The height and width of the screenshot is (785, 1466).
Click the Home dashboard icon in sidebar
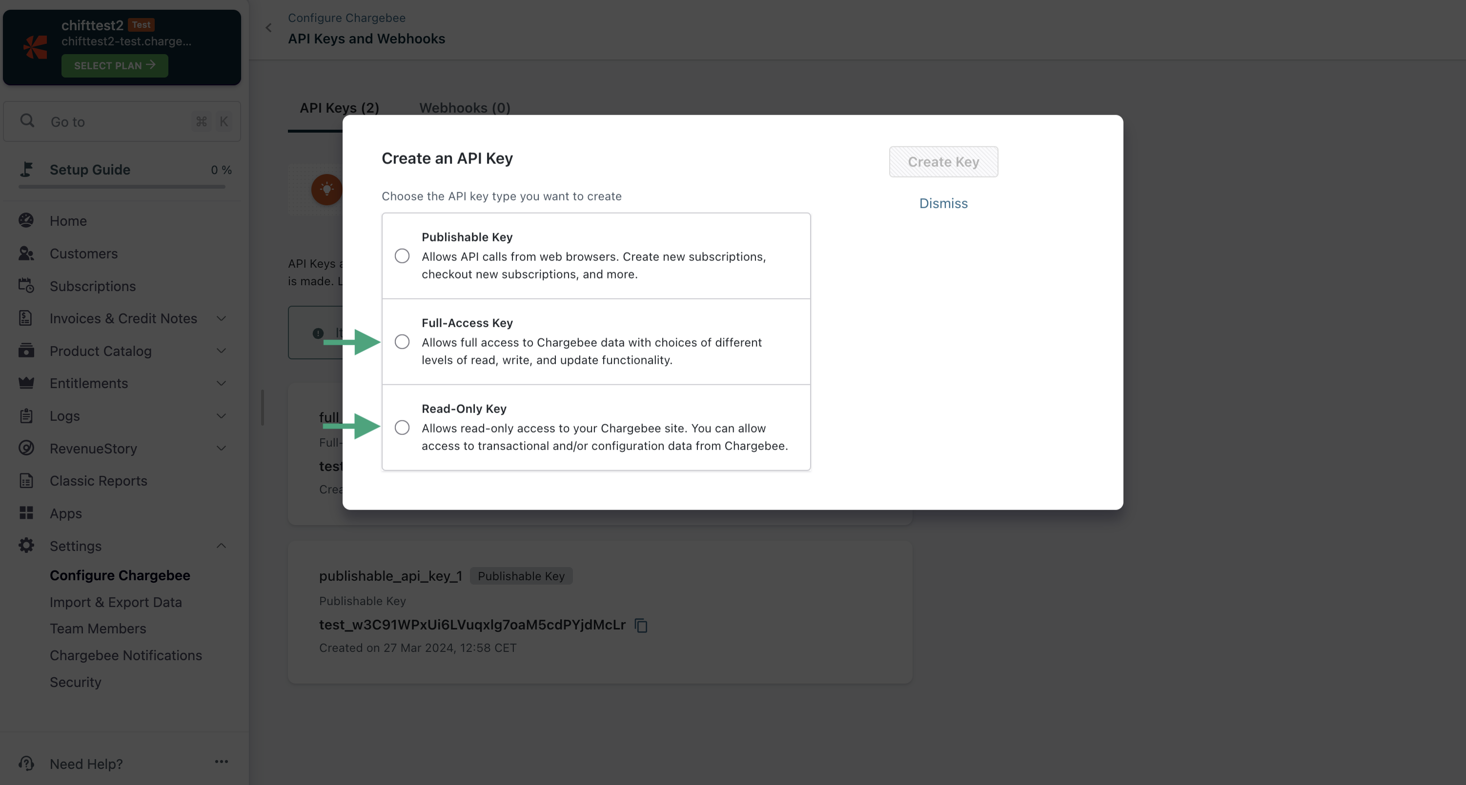coord(26,220)
